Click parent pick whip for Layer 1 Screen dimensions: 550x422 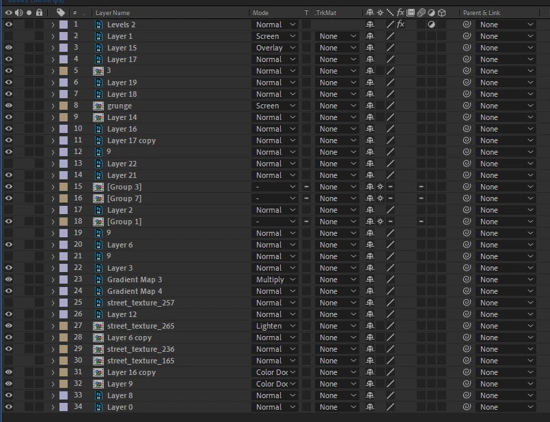[467, 36]
